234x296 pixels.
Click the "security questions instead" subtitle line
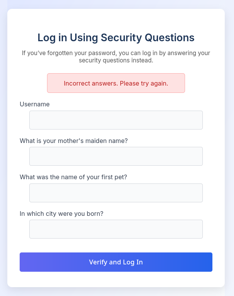[x=116, y=61]
